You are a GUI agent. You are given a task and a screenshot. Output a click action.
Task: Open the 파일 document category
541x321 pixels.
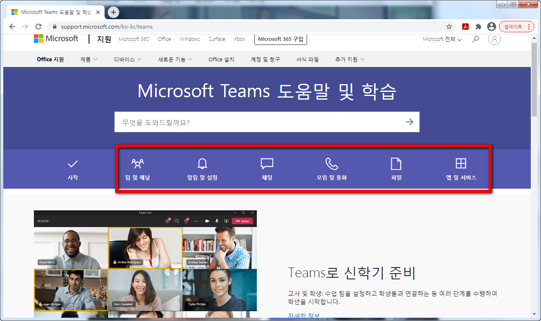[x=396, y=169]
